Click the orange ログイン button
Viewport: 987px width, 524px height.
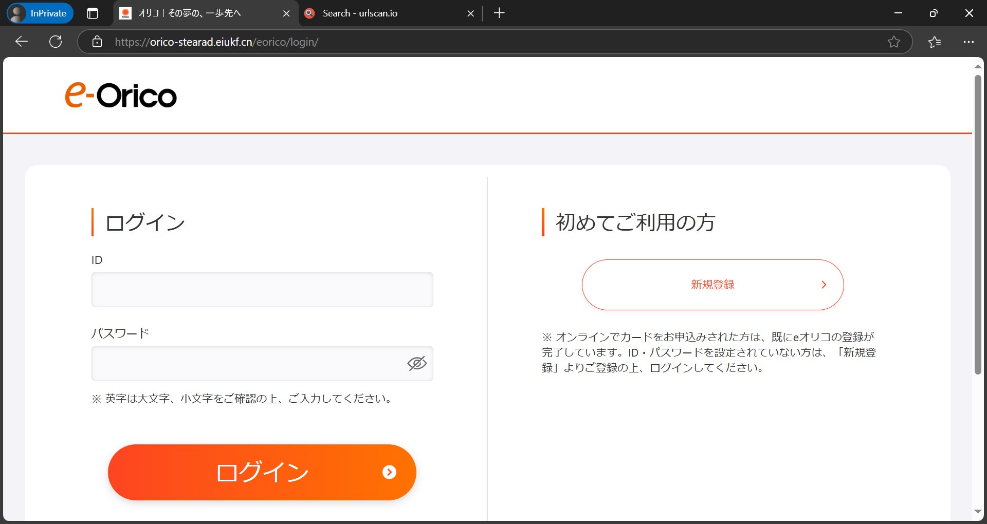262,472
